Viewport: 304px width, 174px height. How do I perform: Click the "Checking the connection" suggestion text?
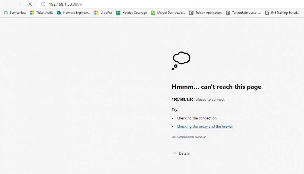point(197,118)
